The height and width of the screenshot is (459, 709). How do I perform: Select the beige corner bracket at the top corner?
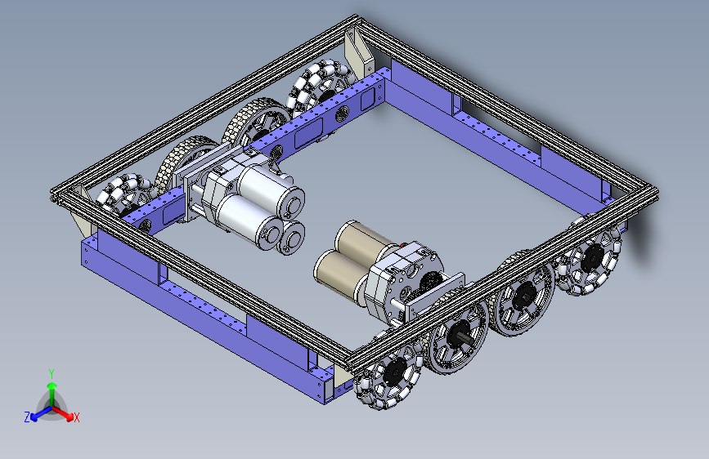tap(359, 52)
